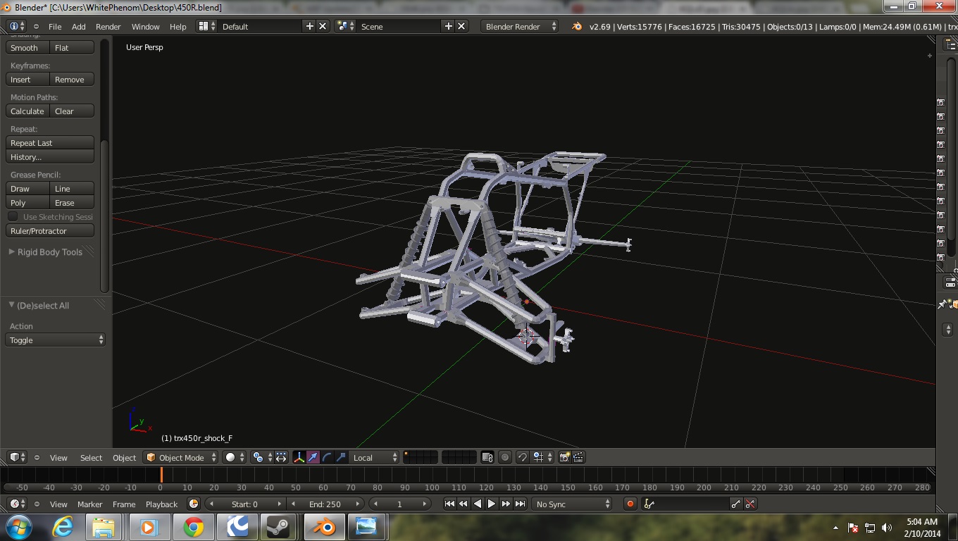Click the Blender logo in header
The image size is (958, 541).
577,26
